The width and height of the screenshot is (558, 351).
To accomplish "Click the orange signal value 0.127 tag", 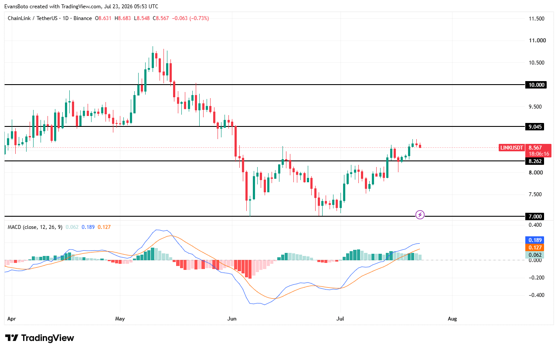I will (x=535, y=247).
